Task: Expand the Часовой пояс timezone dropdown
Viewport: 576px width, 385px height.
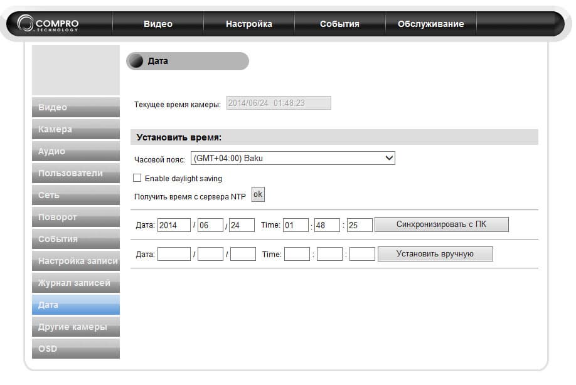Action: click(x=293, y=158)
